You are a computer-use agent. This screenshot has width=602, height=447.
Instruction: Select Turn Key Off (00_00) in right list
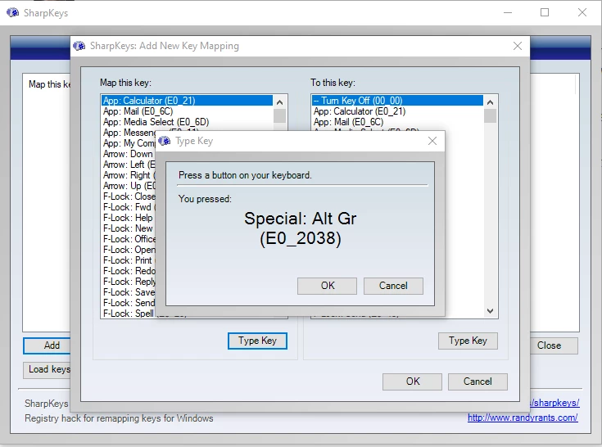point(397,101)
